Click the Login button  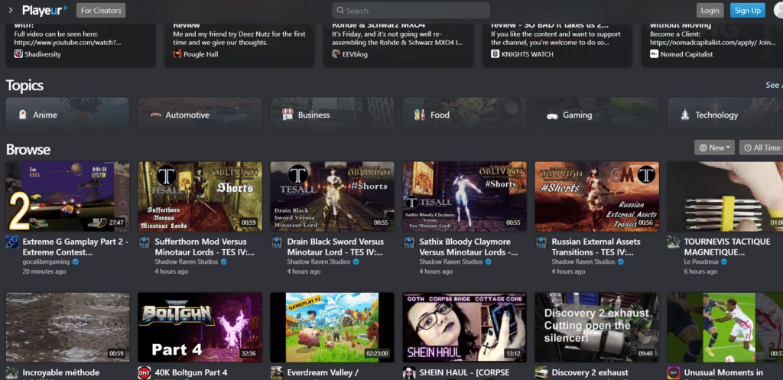click(x=710, y=11)
